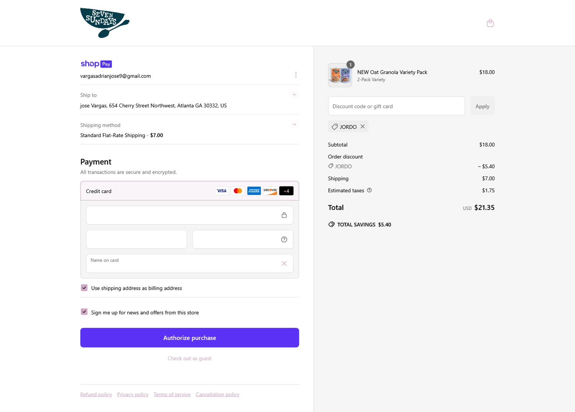Image resolution: width=575 pixels, height=412 pixels.
Task: Toggle Use shipping address as billing address
Action: click(x=84, y=288)
